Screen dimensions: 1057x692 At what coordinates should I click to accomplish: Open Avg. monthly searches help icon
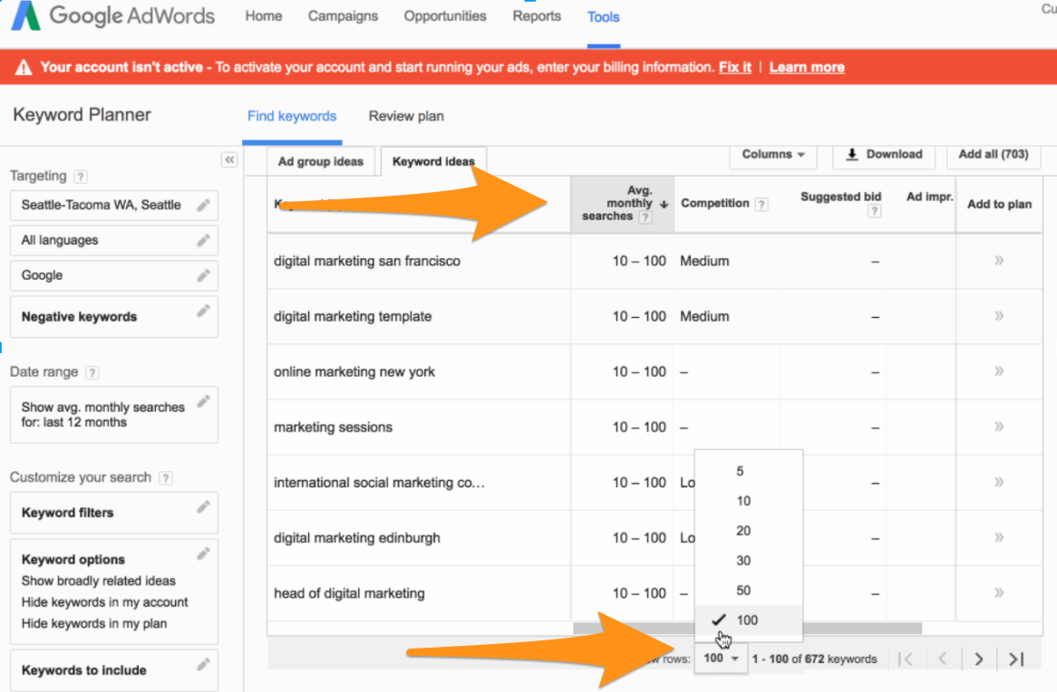[x=645, y=217]
